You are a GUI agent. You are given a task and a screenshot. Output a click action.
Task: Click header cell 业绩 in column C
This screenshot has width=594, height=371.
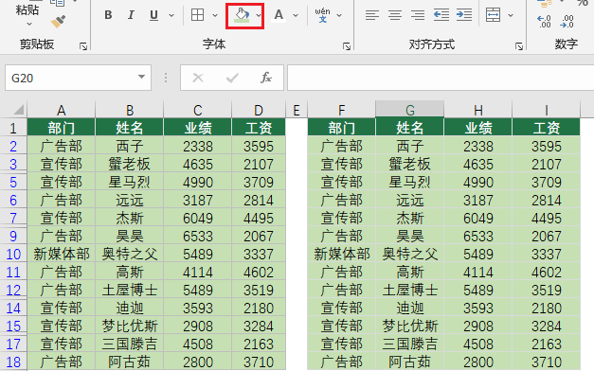[198, 128]
